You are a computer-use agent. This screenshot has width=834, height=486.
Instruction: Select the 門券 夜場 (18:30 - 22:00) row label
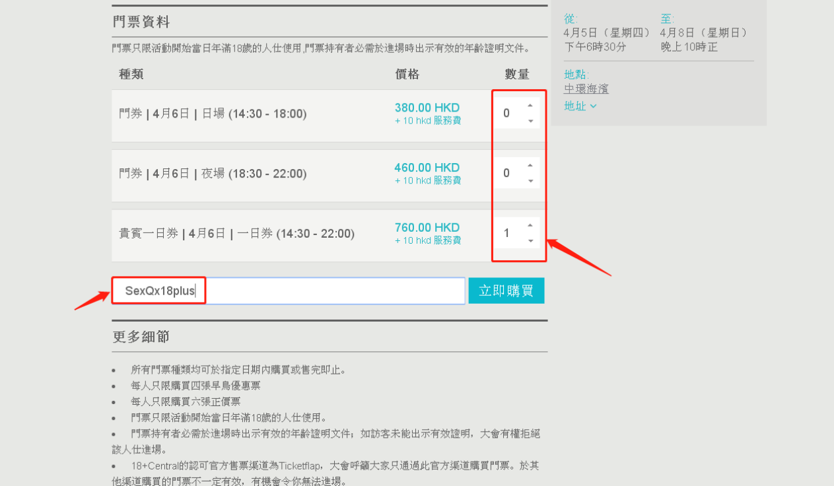click(213, 174)
